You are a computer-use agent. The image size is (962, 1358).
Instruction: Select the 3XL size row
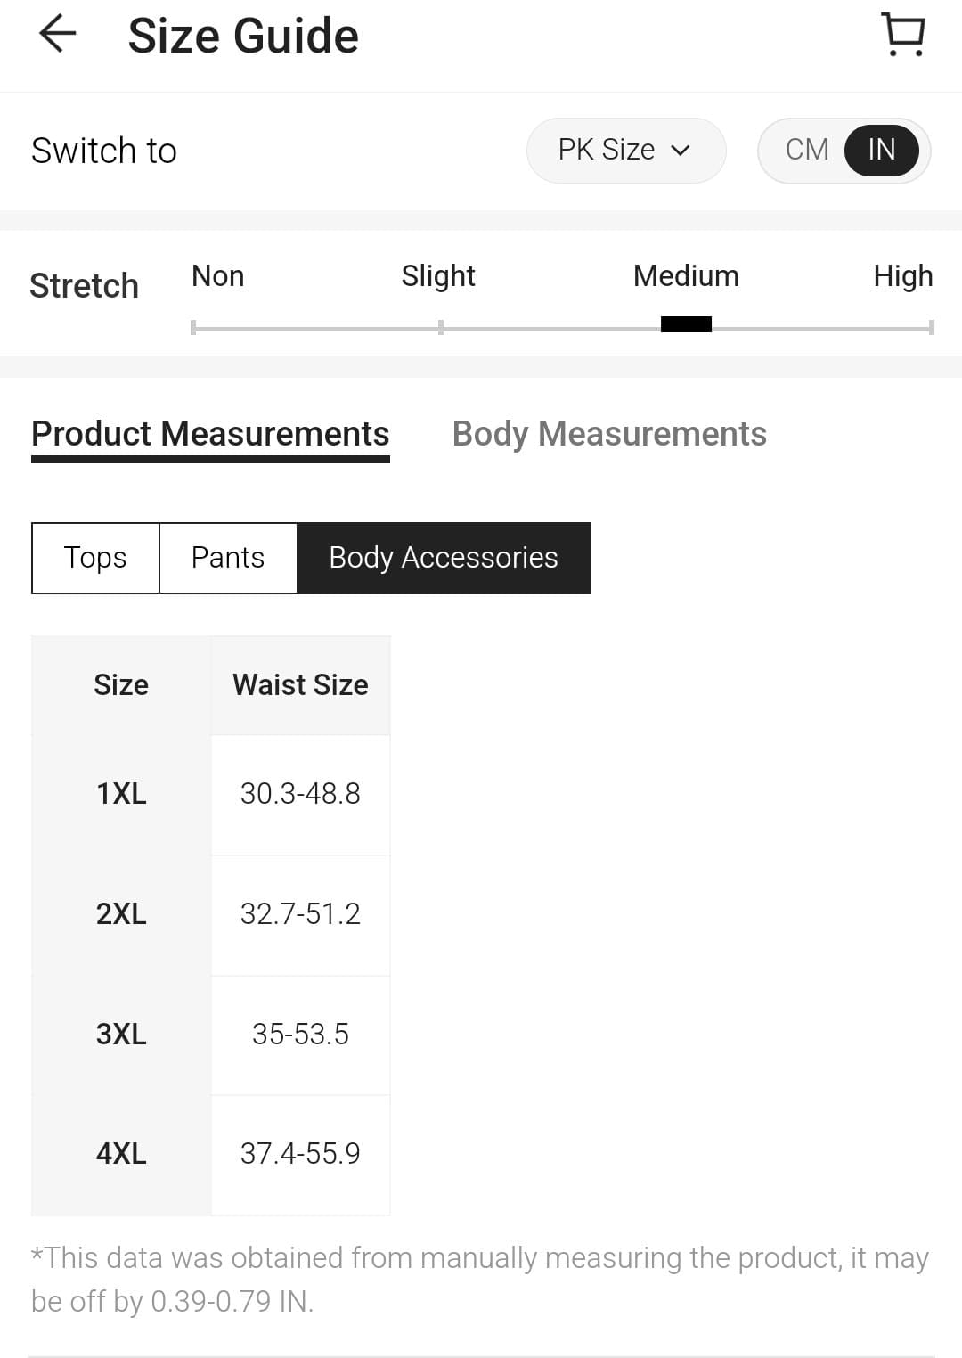210,1035
